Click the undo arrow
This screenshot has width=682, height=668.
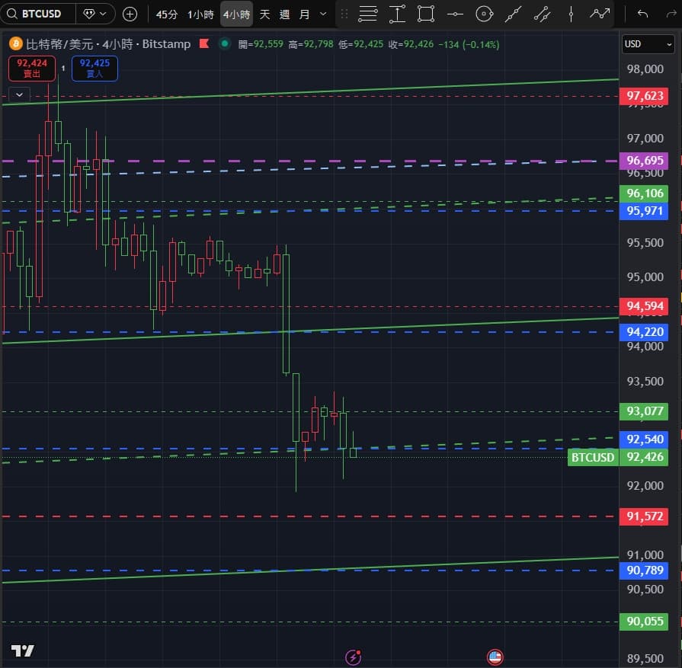[x=642, y=14]
